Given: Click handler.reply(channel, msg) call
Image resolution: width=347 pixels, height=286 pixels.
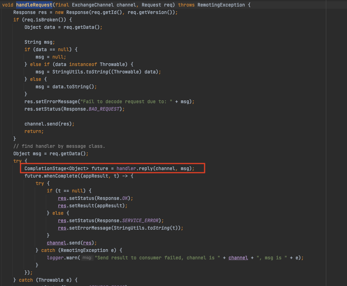Looking at the screenshot, I should [154, 169].
